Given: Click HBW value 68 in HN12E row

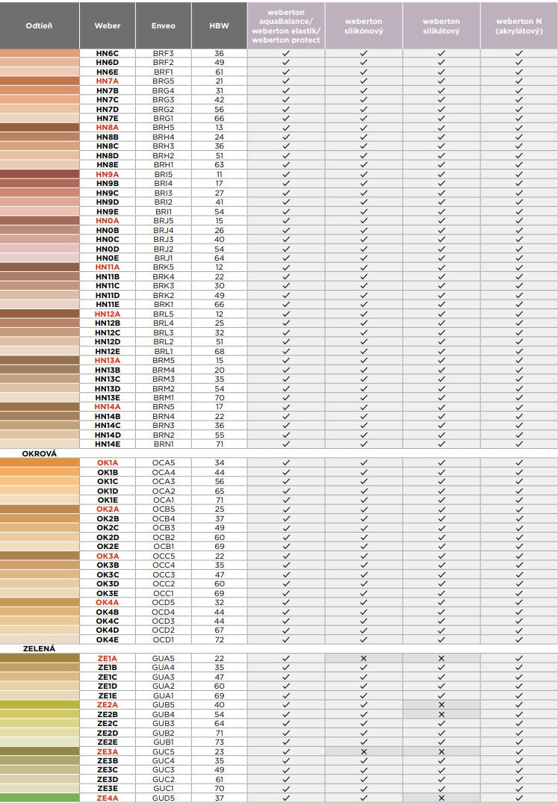Looking at the screenshot, I should click(219, 351).
